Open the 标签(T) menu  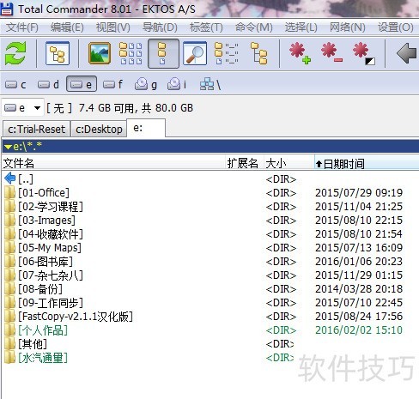point(206,27)
